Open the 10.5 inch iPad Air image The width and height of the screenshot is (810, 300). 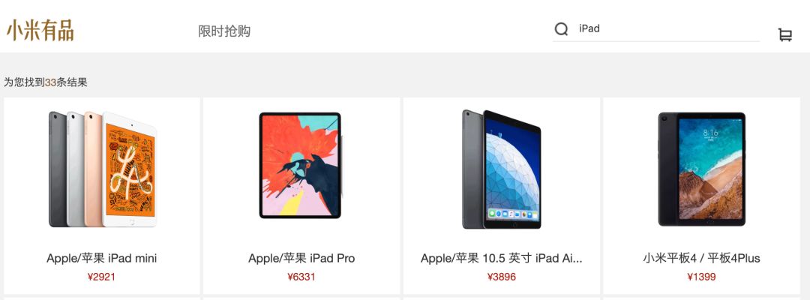point(502,169)
